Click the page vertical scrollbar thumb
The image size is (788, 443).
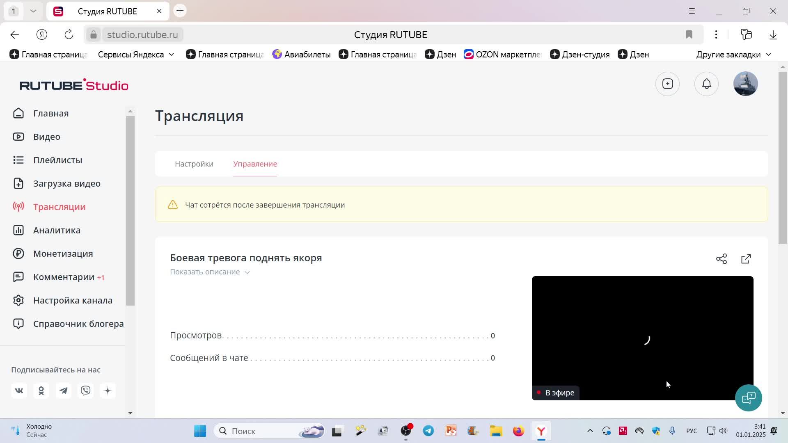[x=783, y=158]
